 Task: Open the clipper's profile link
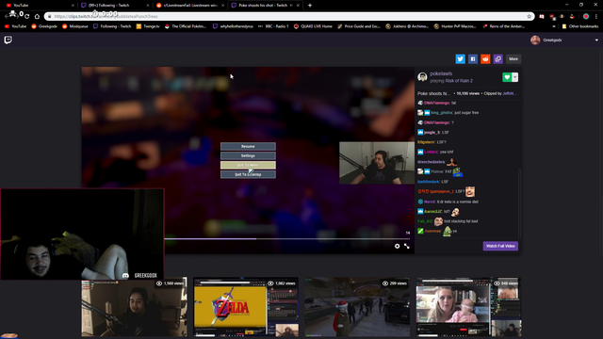[509, 93]
